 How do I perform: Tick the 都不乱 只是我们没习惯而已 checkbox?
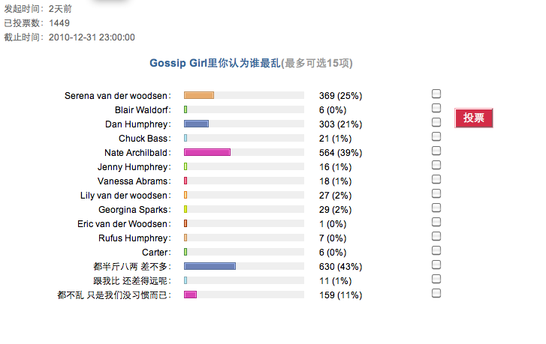pos(436,293)
